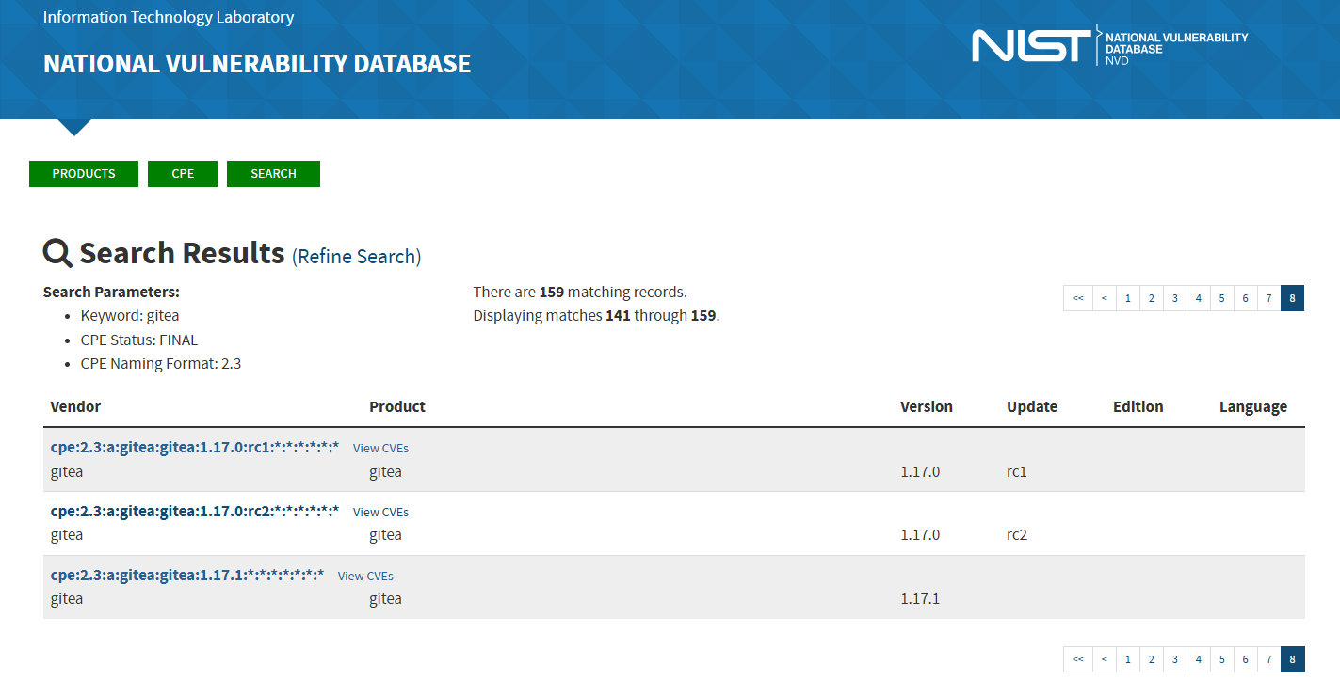Select page 7 in top pagination
The width and height of the screenshot is (1340, 680).
click(1269, 298)
